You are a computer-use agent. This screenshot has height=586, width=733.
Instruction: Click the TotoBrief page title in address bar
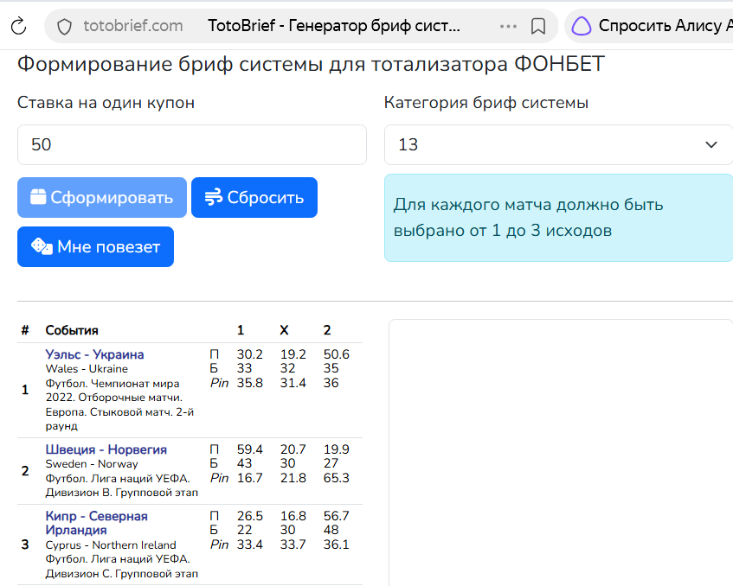pos(334,26)
